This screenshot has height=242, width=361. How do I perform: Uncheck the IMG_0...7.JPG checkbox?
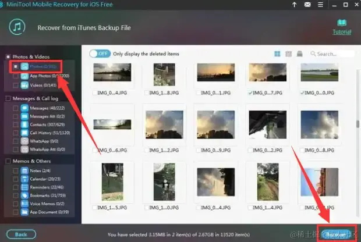pos(250,92)
